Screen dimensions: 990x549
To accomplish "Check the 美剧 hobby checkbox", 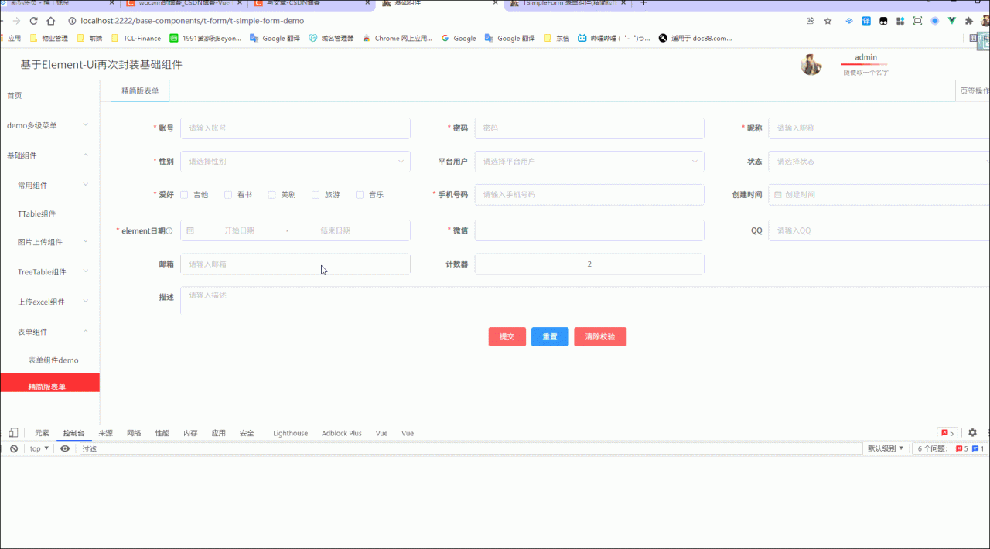I will (x=271, y=195).
